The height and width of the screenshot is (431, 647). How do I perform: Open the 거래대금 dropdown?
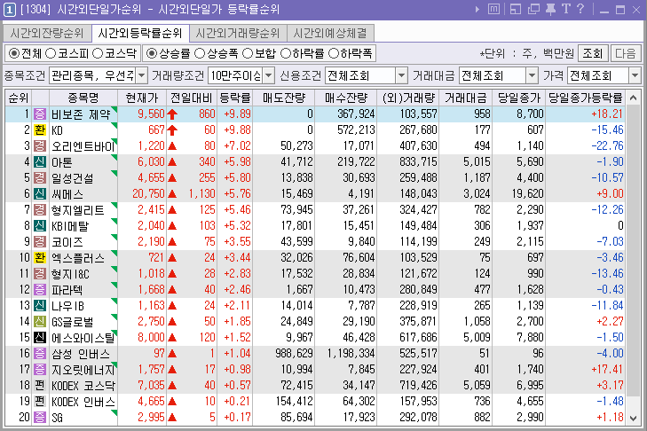[x=533, y=75]
